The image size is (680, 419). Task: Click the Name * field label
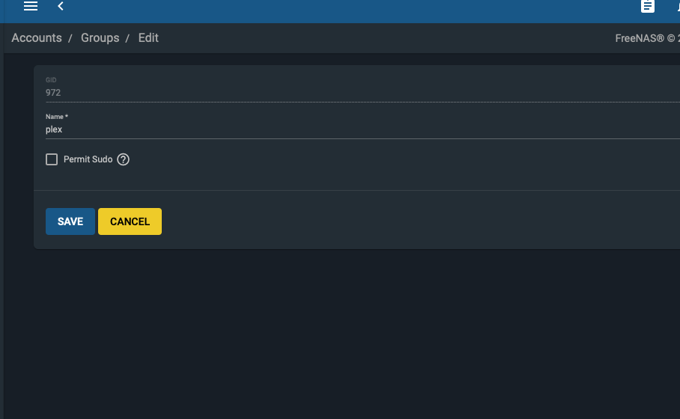point(57,117)
